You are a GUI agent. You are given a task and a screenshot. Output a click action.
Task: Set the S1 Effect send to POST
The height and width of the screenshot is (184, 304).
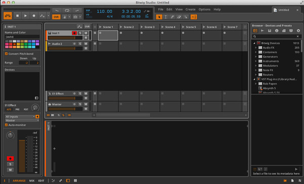pyautogui.click(x=26, y=109)
